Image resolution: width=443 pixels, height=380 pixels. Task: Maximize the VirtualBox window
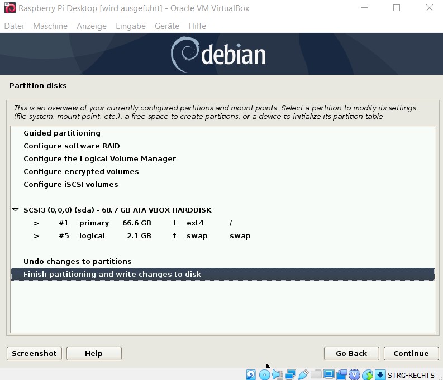pos(397,8)
